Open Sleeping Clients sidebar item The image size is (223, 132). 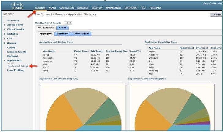point(17,52)
